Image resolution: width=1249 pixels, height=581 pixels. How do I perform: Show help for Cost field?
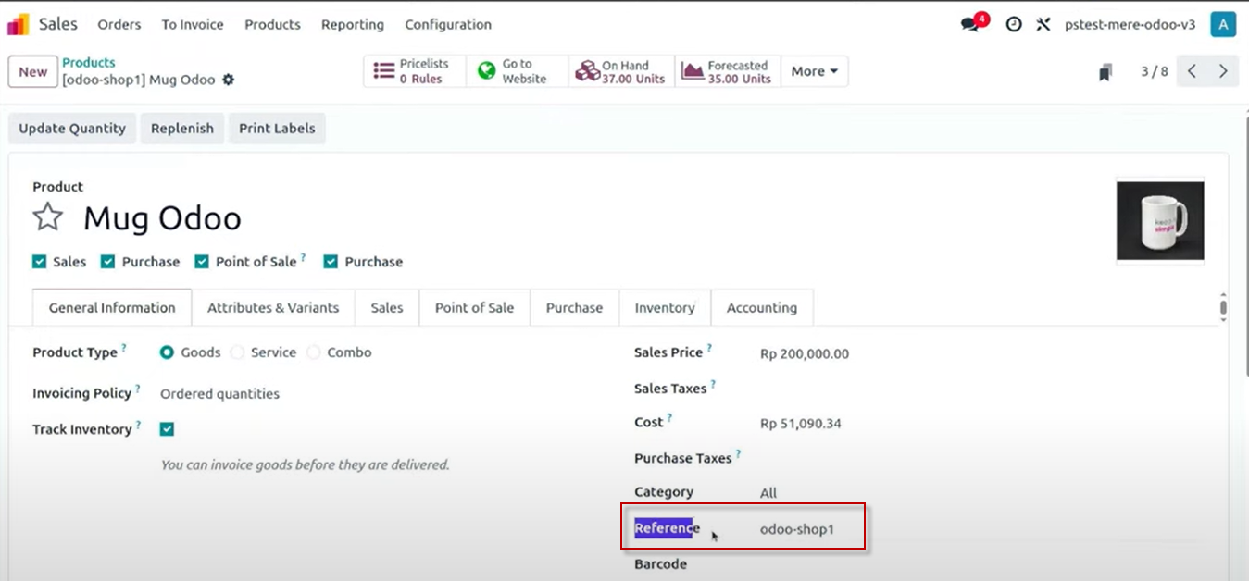click(x=669, y=418)
